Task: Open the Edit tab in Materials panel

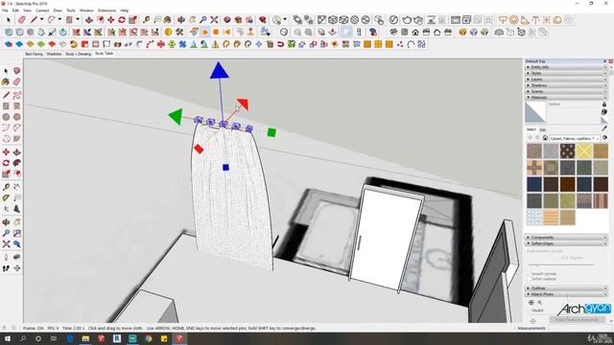Action: [x=543, y=129]
